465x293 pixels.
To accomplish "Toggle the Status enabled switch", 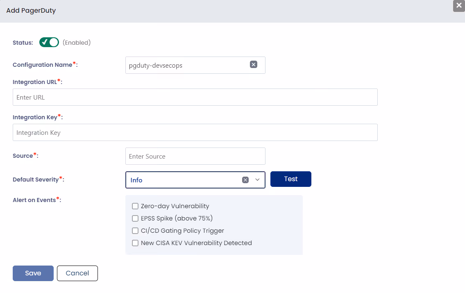I will tap(49, 42).
